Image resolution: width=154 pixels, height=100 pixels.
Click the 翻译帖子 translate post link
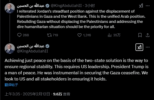click(11, 85)
